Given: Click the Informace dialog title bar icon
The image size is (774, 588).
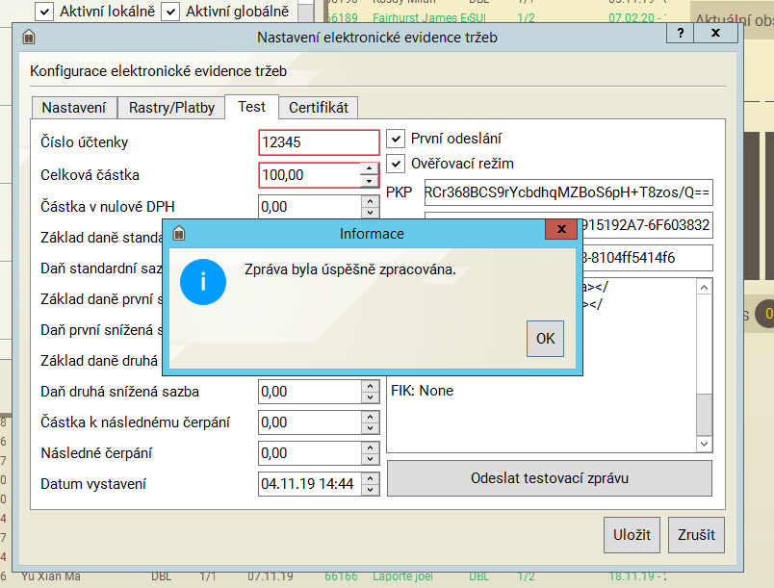Looking at the screenshot, I should pyautogui.click(x=178, y=234).
